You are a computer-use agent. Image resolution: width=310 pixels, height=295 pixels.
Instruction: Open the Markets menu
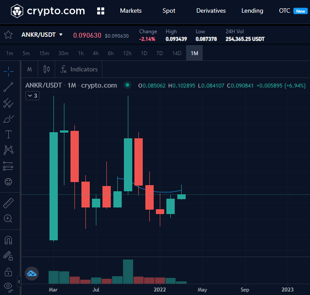pos(130,11)
